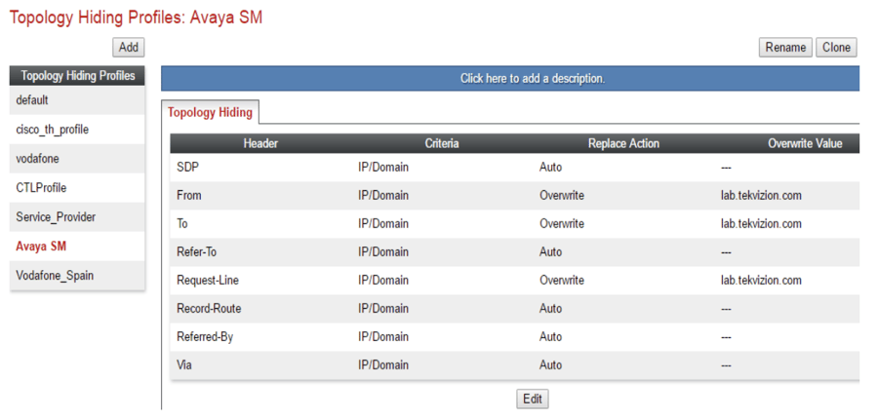Clone the Avaya SM profile
The height and width of the screenshot is (420, 878).
(836, 48)
